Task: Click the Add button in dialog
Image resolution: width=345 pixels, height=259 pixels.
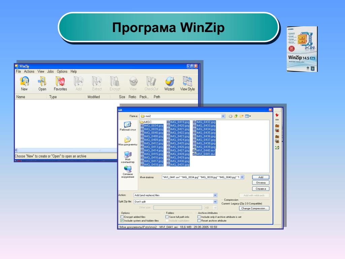Action: coord(261,177)
